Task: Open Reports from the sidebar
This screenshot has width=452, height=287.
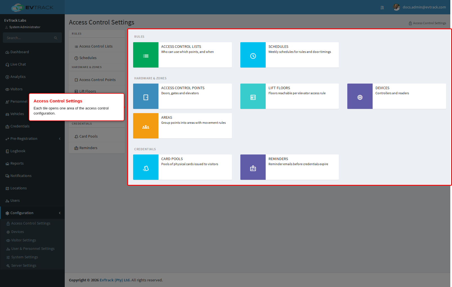Action: pos(32,163)
